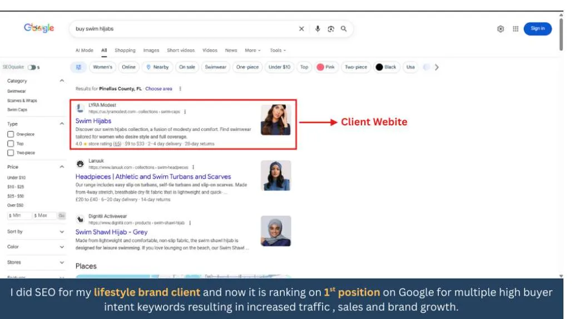Select the Black color chip

[386, 67]
